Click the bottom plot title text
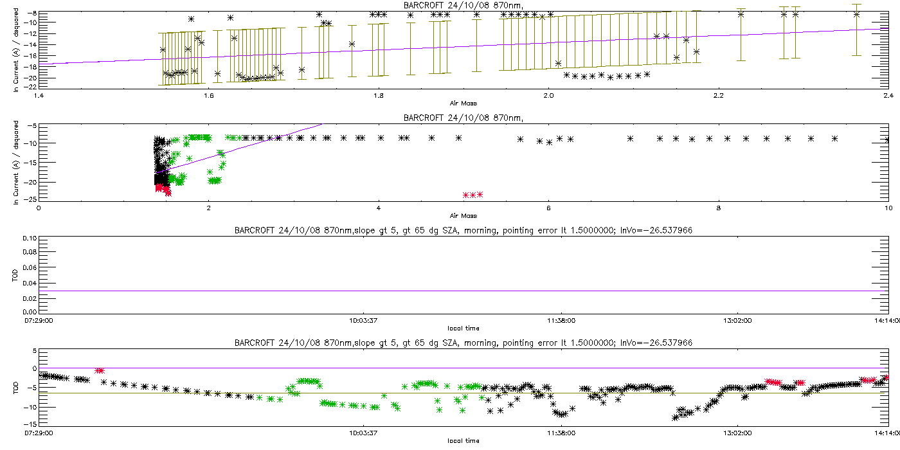 (x=463, y=343)
